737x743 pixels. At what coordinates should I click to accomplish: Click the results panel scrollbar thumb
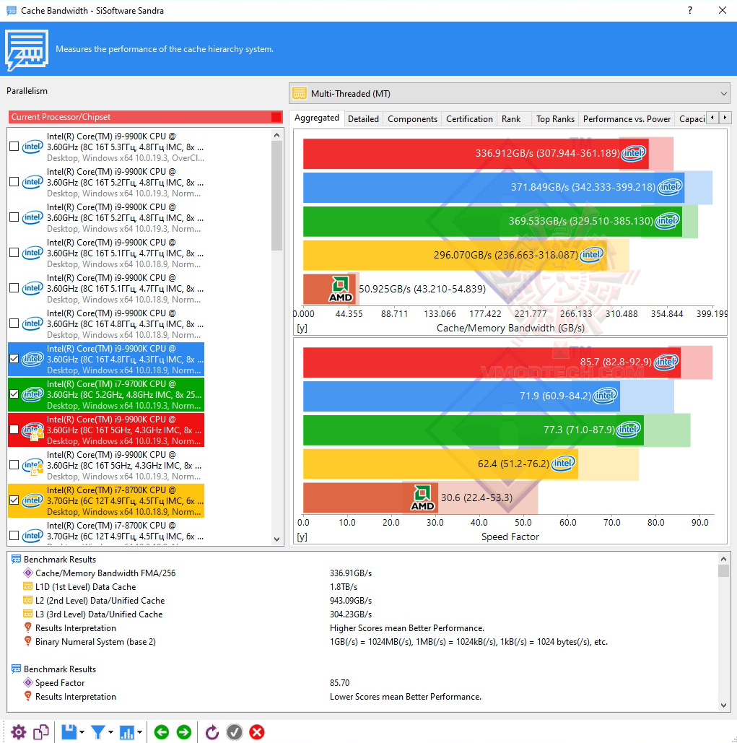(723, 570)
